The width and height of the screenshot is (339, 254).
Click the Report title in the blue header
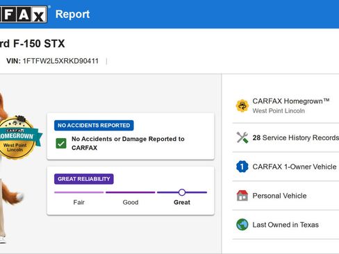click(72, 15)
